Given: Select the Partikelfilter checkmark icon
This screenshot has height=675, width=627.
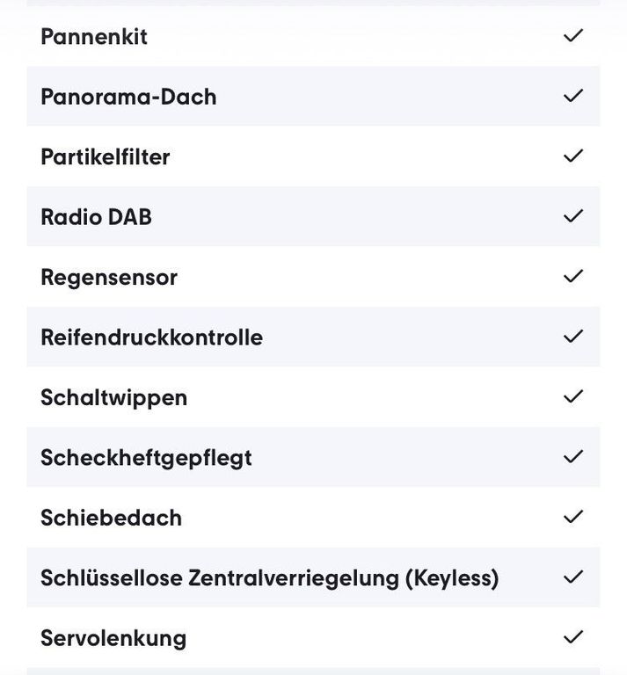Looking at the screenshot, I should pos(573,156).
